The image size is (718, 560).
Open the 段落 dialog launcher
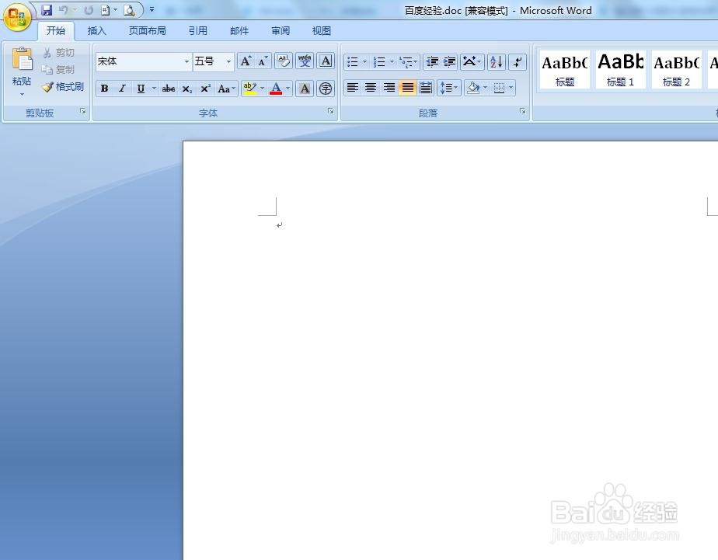(522, 111)
